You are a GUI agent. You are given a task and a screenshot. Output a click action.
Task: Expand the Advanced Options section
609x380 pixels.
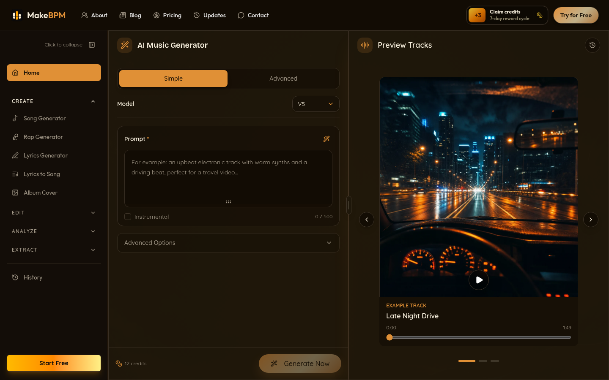point(228,243)
